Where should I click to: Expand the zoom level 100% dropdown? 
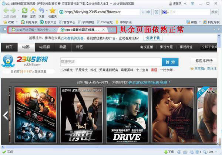click(216, 152)
